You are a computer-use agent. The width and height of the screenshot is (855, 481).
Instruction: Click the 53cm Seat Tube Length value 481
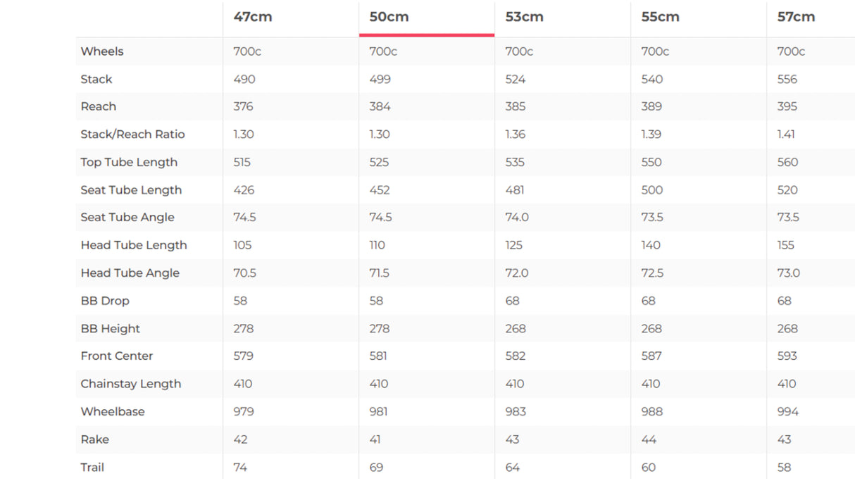(x=516, y=190)
